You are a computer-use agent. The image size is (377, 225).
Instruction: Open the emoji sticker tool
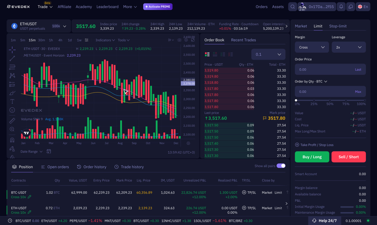click(12, 110)
